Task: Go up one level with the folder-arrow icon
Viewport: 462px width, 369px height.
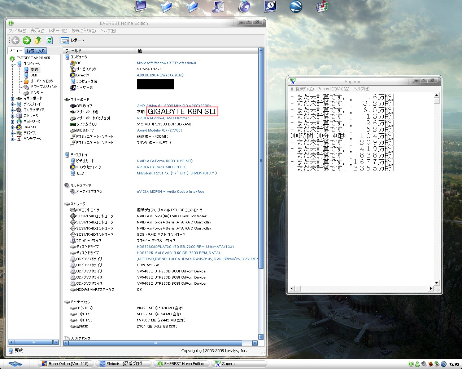Action: point(38,40)
